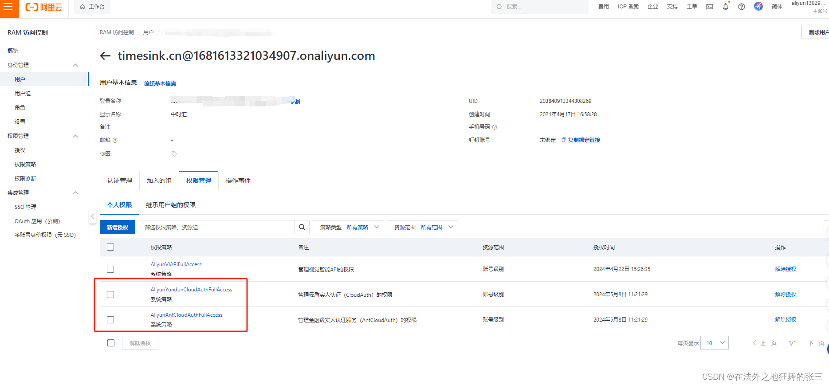Revoke authorization for AliyunVIAPIFullAccess row

[x=786, y=269]
